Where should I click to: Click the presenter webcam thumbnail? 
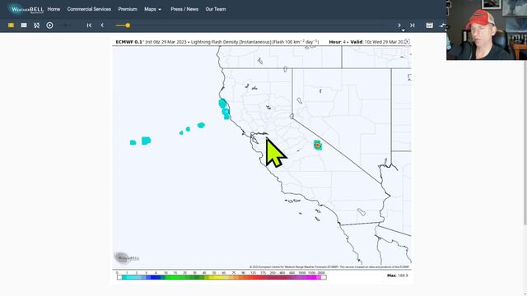point(487,30)
